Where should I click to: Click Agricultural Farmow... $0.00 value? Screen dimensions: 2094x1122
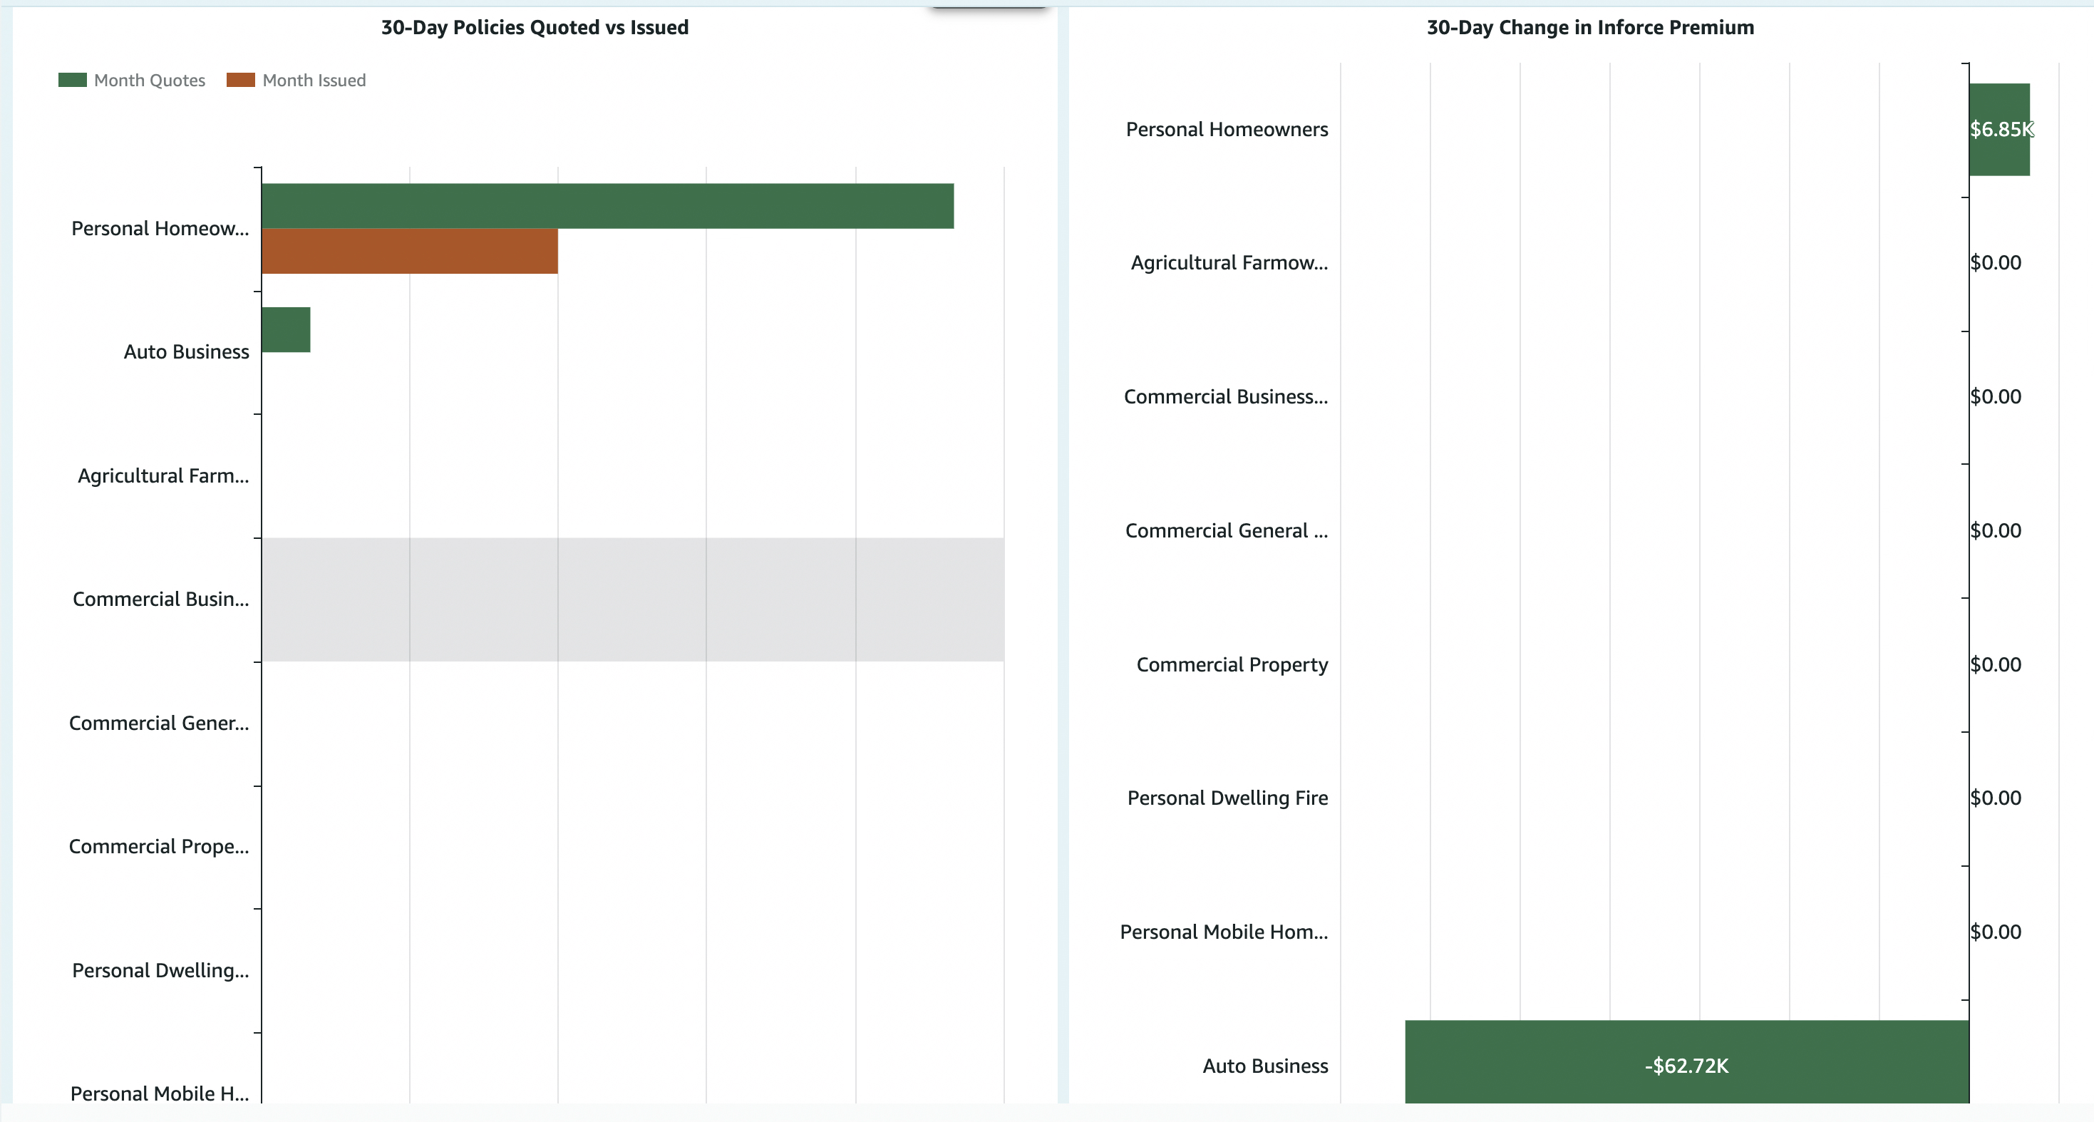(x=1996, y=262)
